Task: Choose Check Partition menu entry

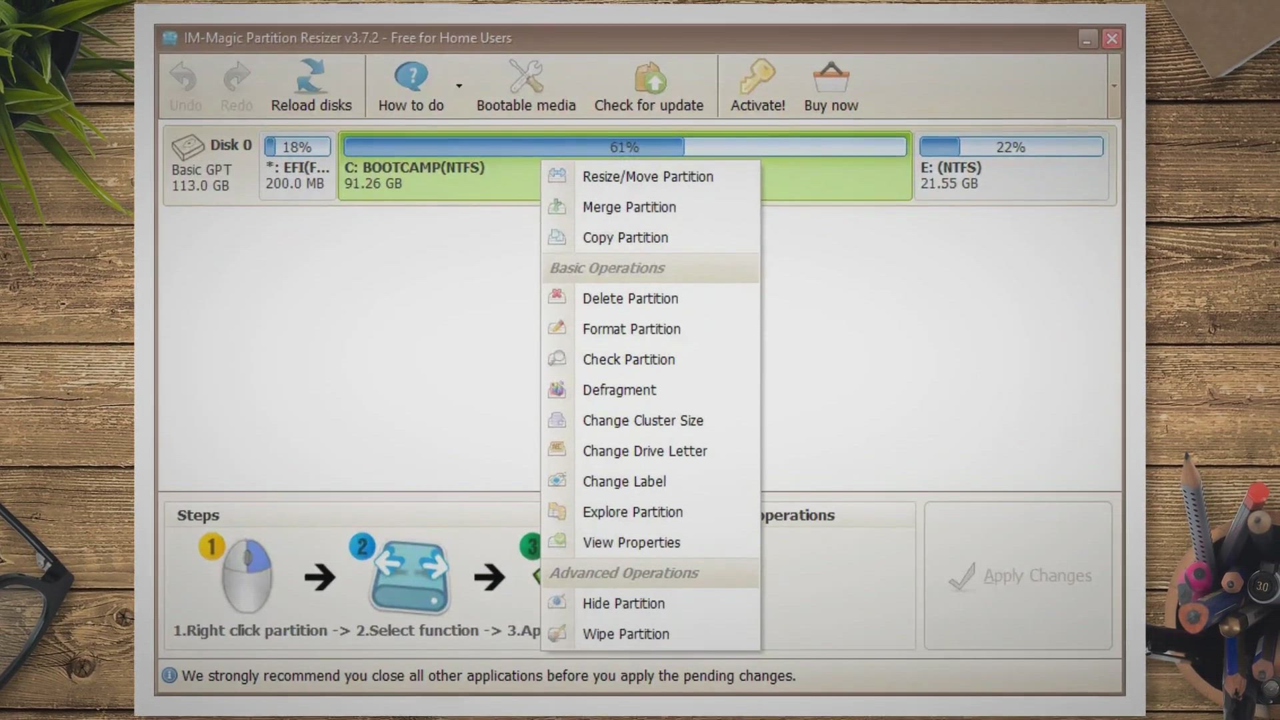Action: click(650, 360)
